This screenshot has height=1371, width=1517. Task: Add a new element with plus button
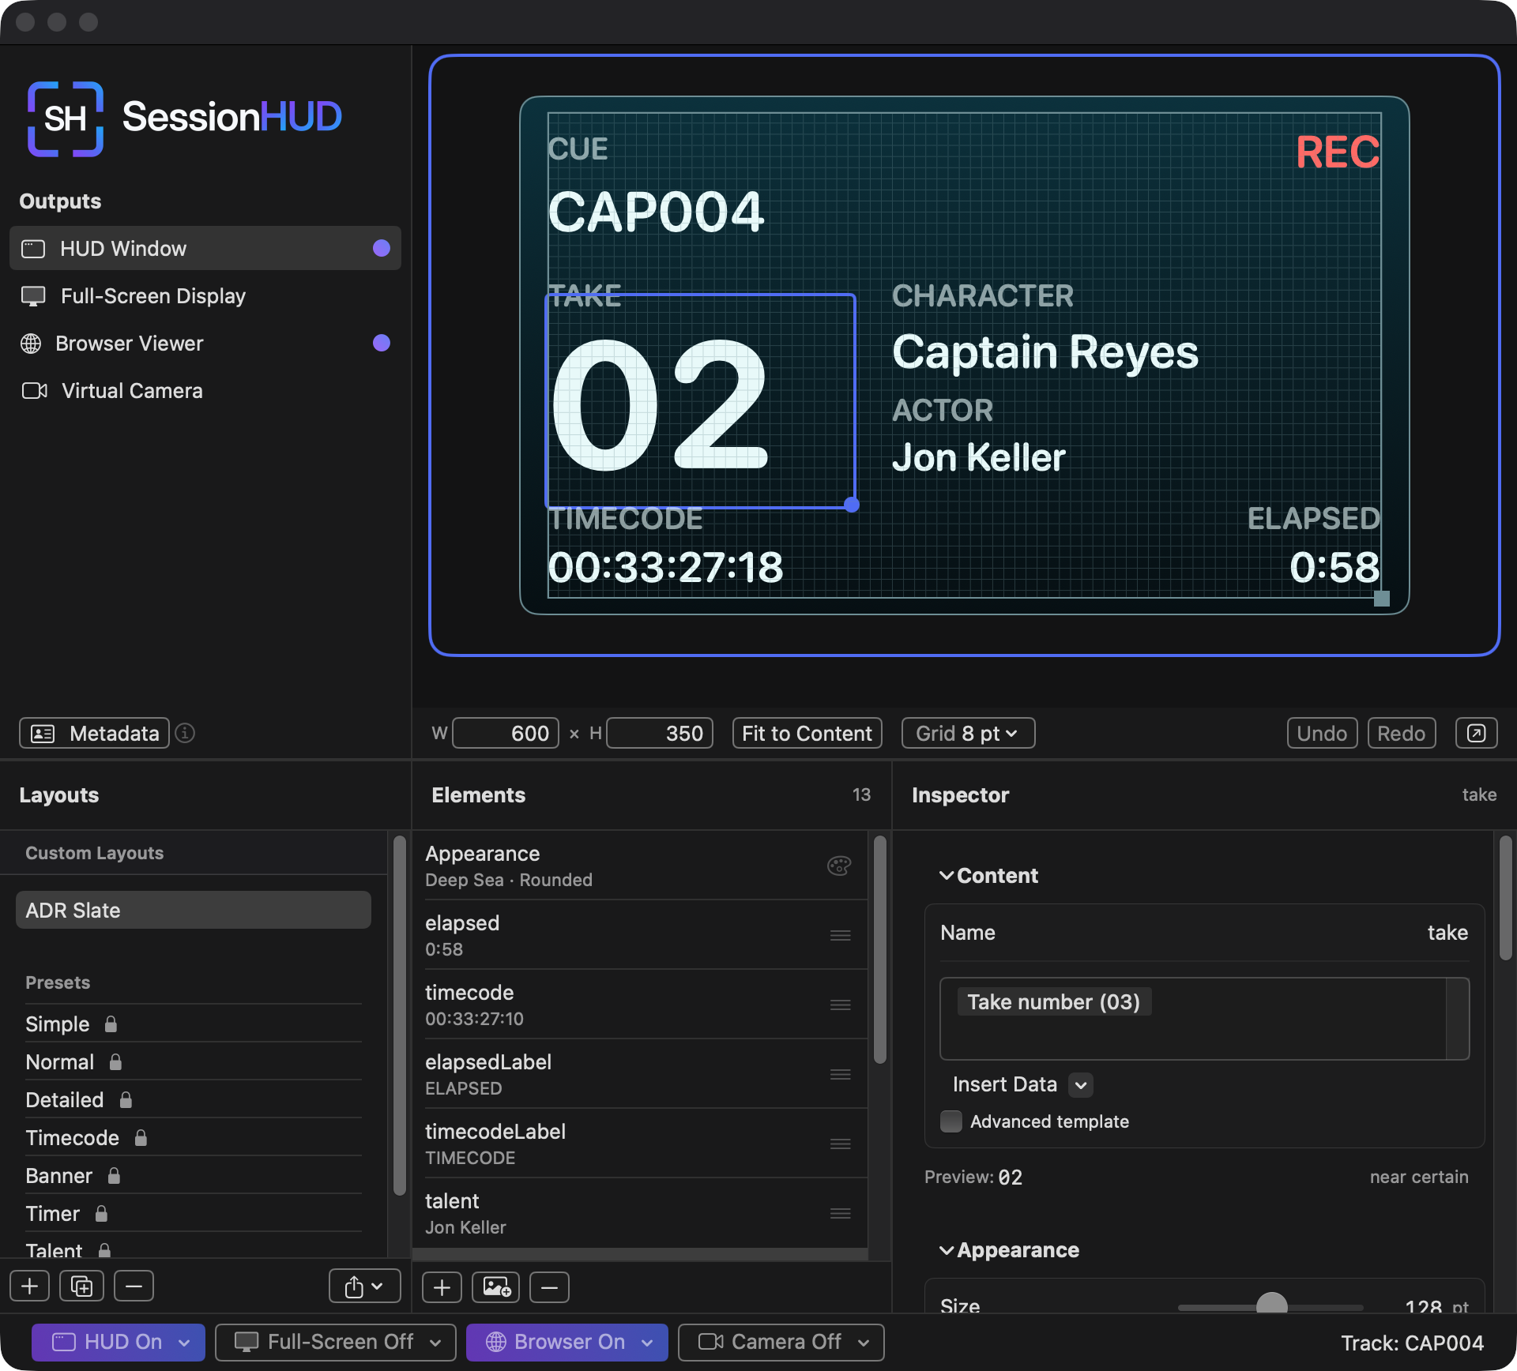442,1287
